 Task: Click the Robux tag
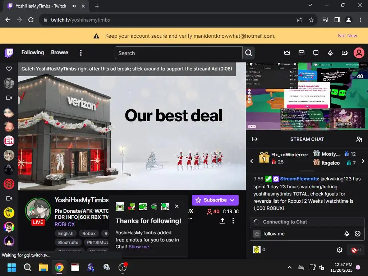89,234
